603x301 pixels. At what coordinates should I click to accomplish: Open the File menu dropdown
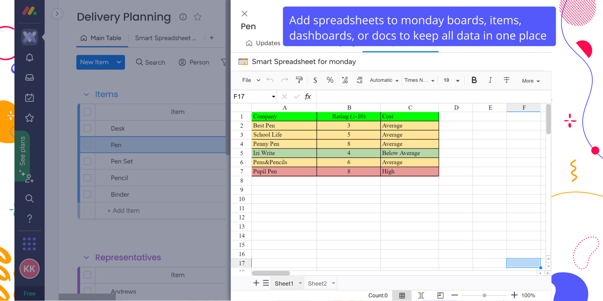(x=251, y=80)
